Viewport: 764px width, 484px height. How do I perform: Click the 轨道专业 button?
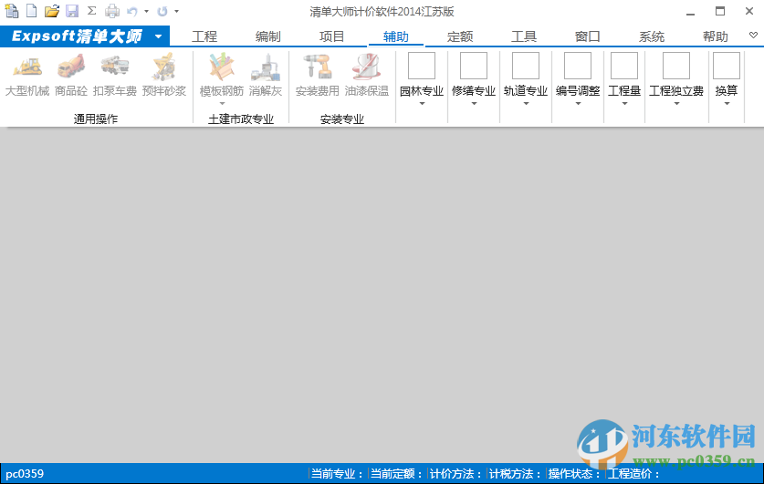tap(526, 76)
